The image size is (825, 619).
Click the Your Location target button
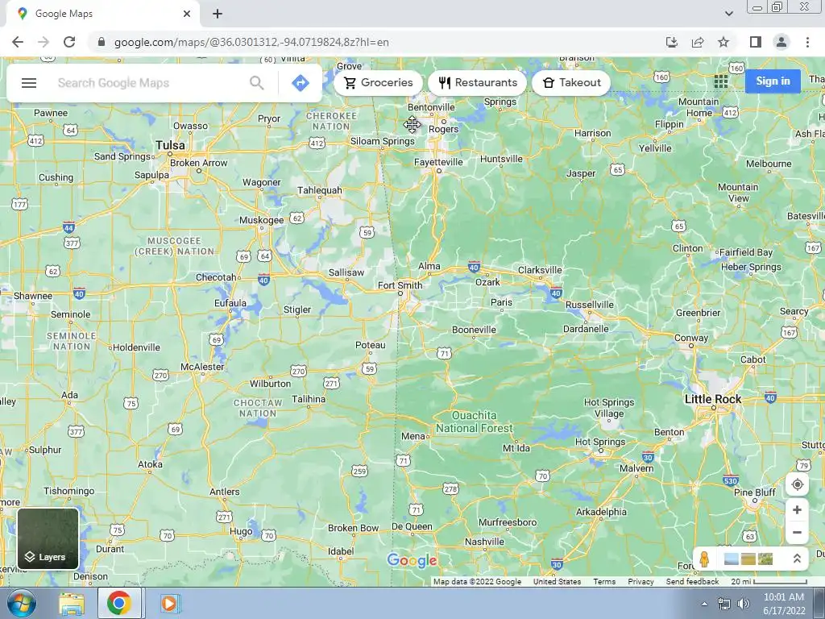coord(797,484)
